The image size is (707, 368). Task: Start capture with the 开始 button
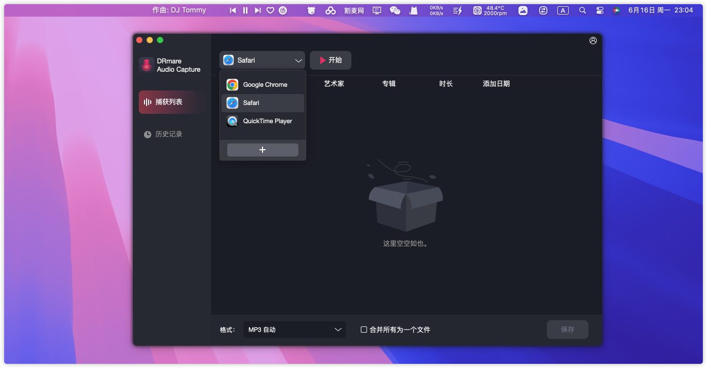click(x=331, y=60)
